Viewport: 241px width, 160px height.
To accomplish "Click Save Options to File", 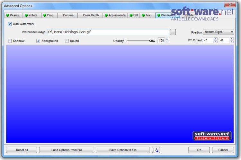I will (122, 150).
